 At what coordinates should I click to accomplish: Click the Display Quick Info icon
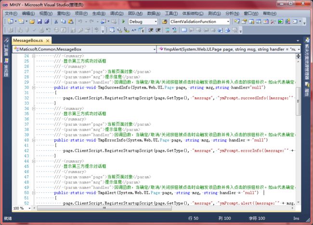[x=126, y=30]
